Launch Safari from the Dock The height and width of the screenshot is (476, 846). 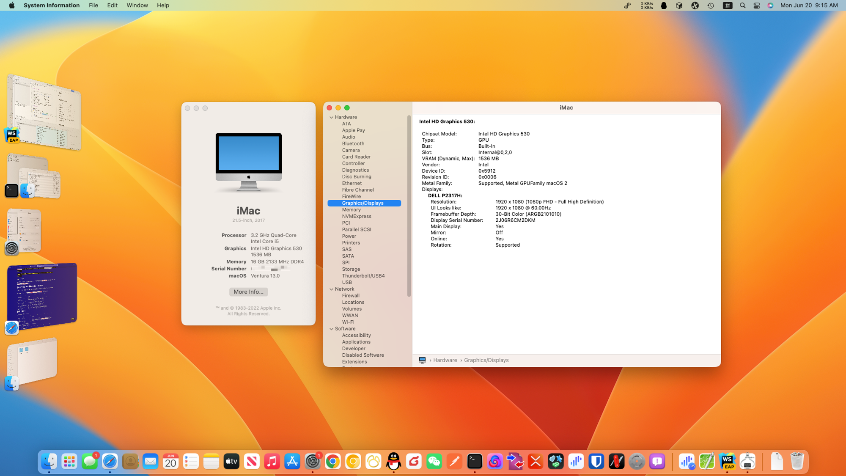[110, 461]
